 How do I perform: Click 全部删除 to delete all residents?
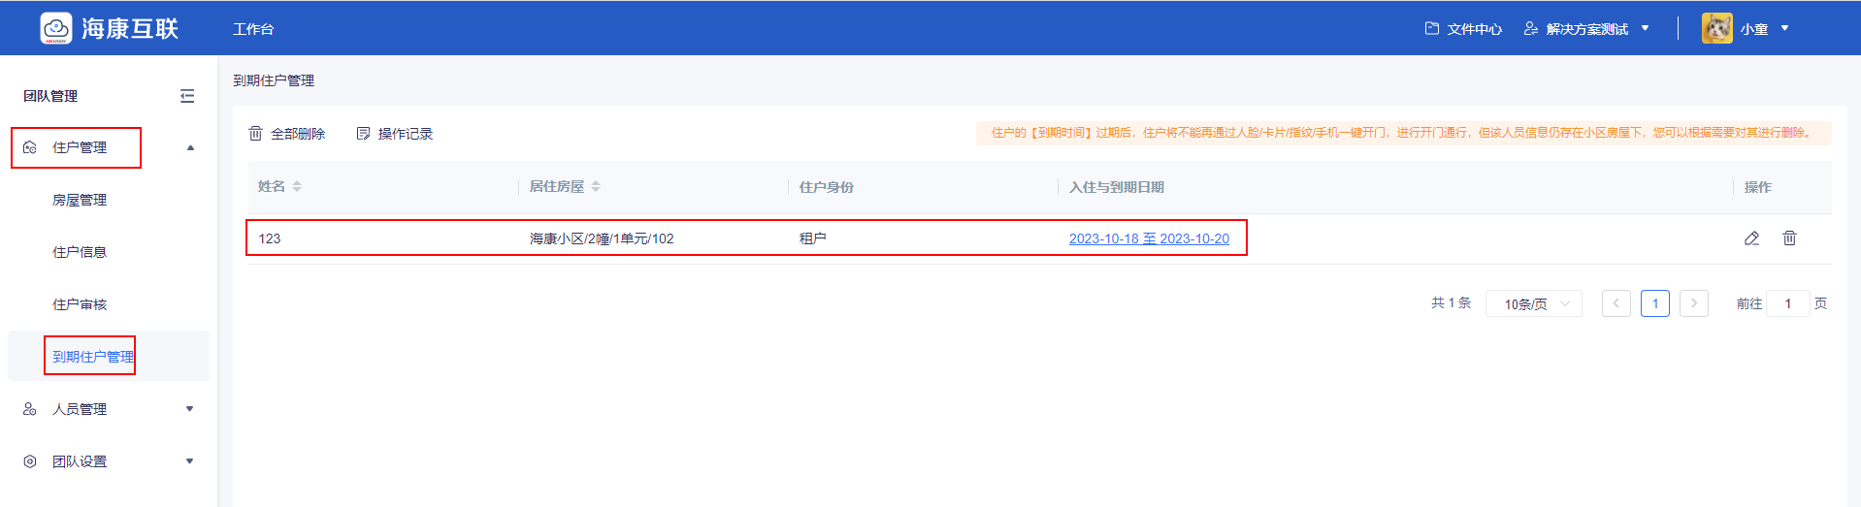pyautogui.click(x=287, y=134)
